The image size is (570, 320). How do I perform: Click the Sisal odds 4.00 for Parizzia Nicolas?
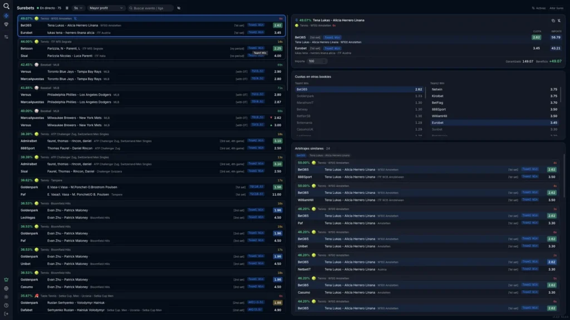(277, 56)
